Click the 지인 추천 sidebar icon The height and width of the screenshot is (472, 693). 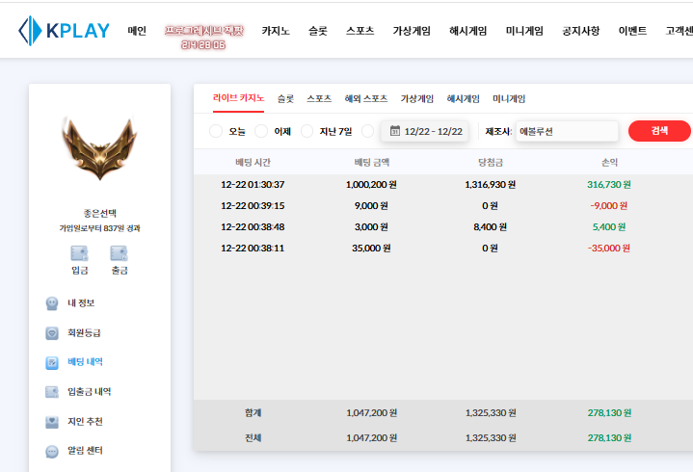52,422
